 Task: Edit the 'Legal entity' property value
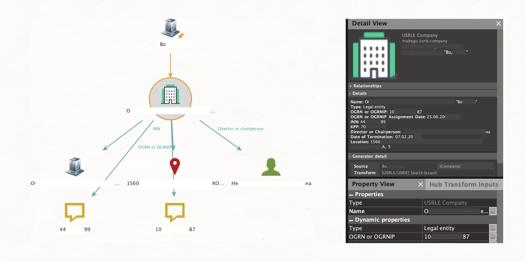(456, 228)
